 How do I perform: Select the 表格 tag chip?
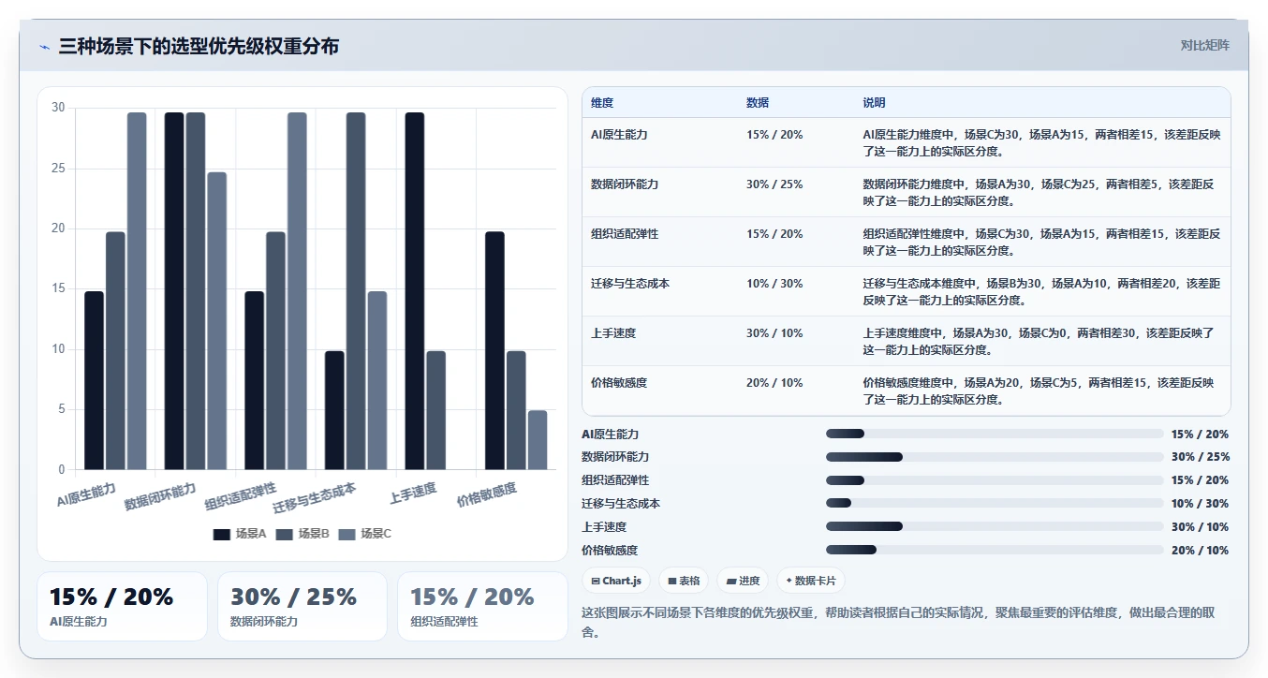[x=684, y=581]
